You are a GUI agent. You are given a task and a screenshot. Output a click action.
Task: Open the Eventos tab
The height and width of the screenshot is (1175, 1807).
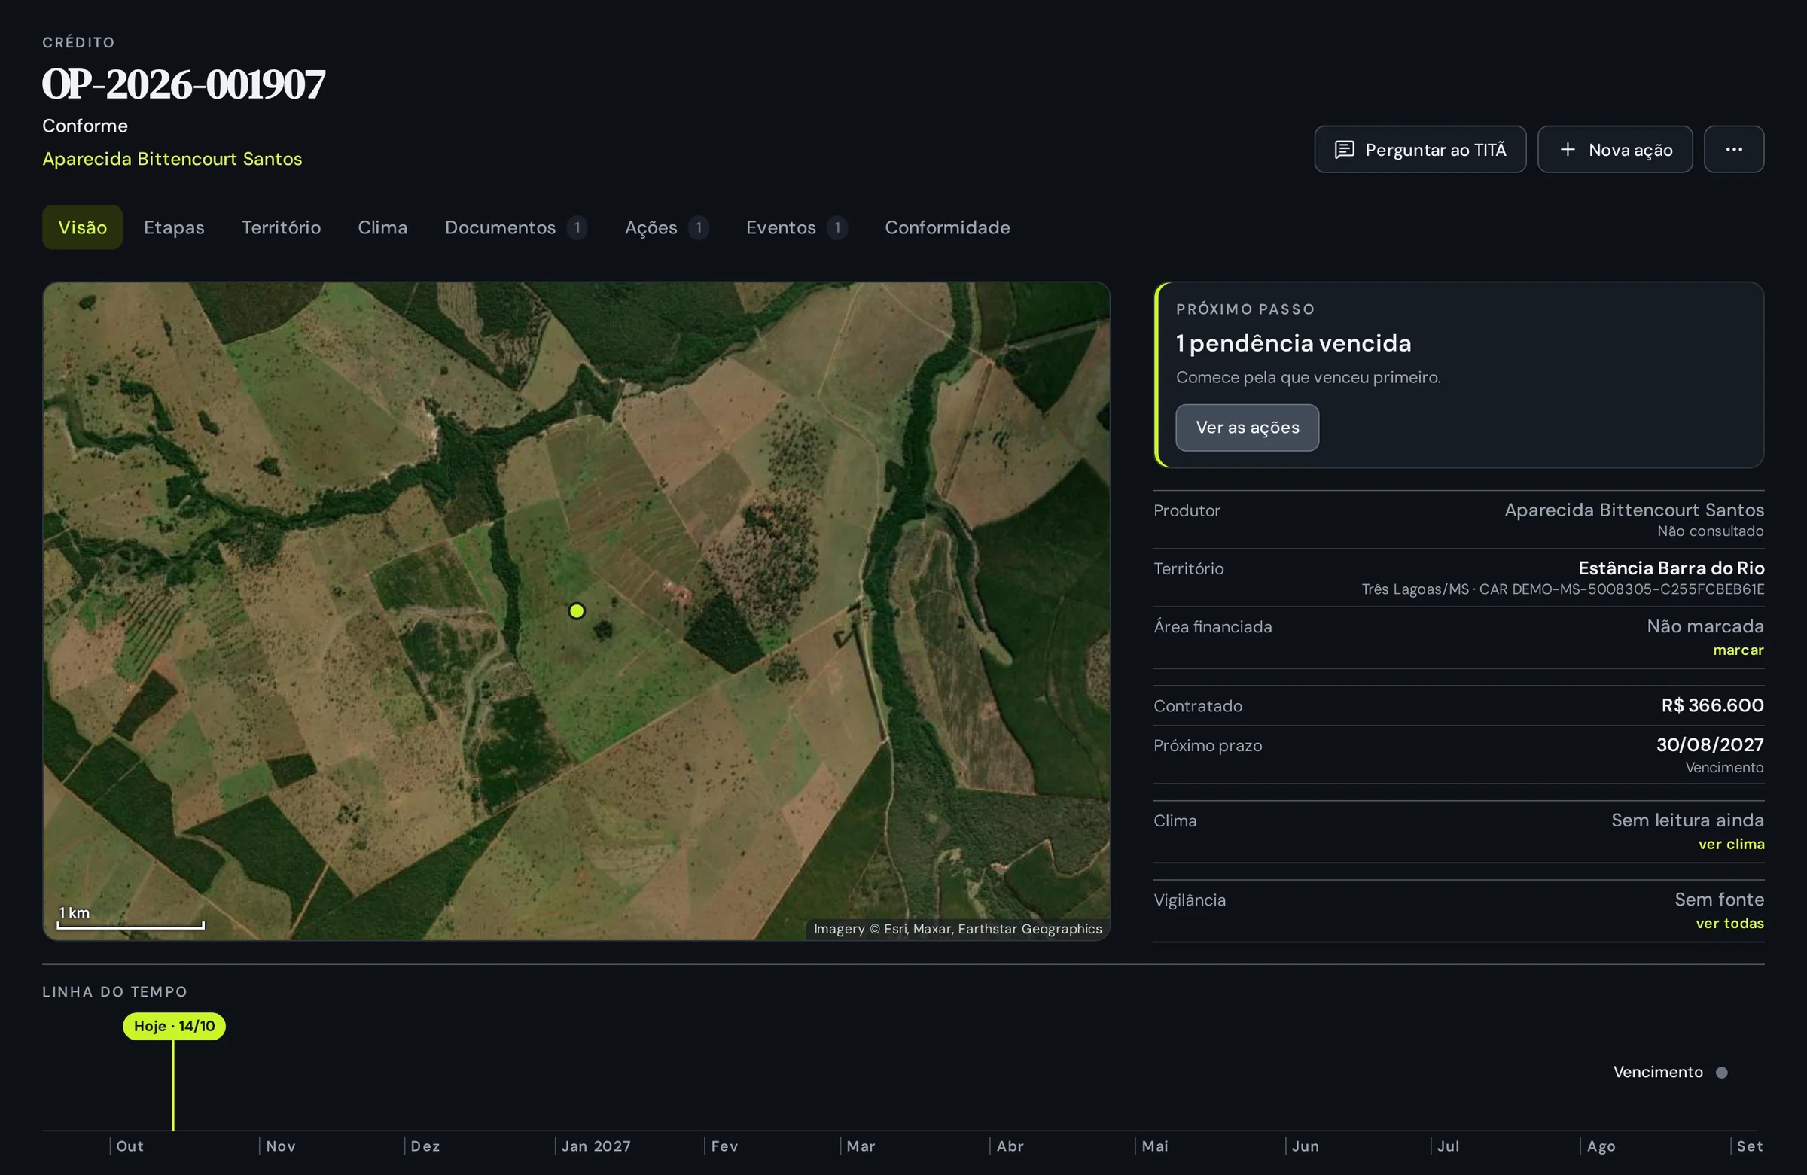pos(796,227)
